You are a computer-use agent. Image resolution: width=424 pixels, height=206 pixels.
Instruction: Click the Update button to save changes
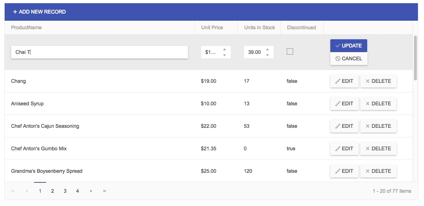(x=349, y=45)
